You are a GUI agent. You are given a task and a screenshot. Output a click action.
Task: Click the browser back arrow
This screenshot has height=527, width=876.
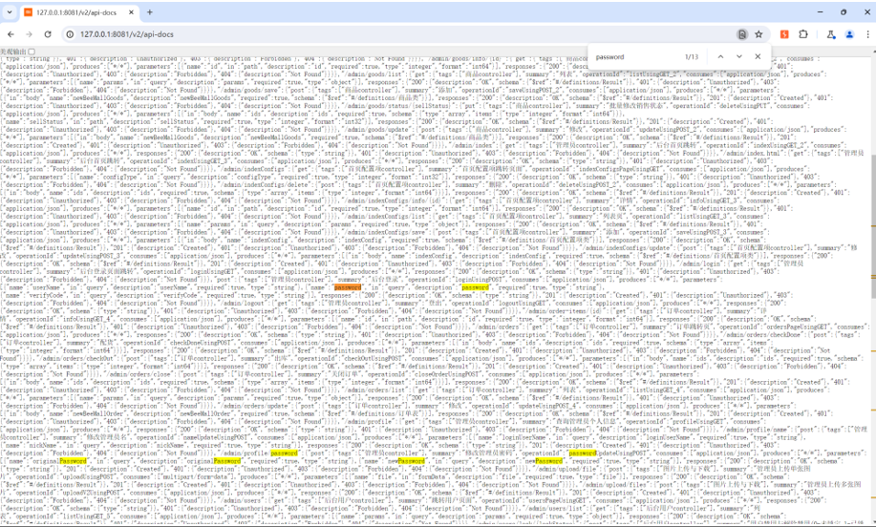click(11, 34)
